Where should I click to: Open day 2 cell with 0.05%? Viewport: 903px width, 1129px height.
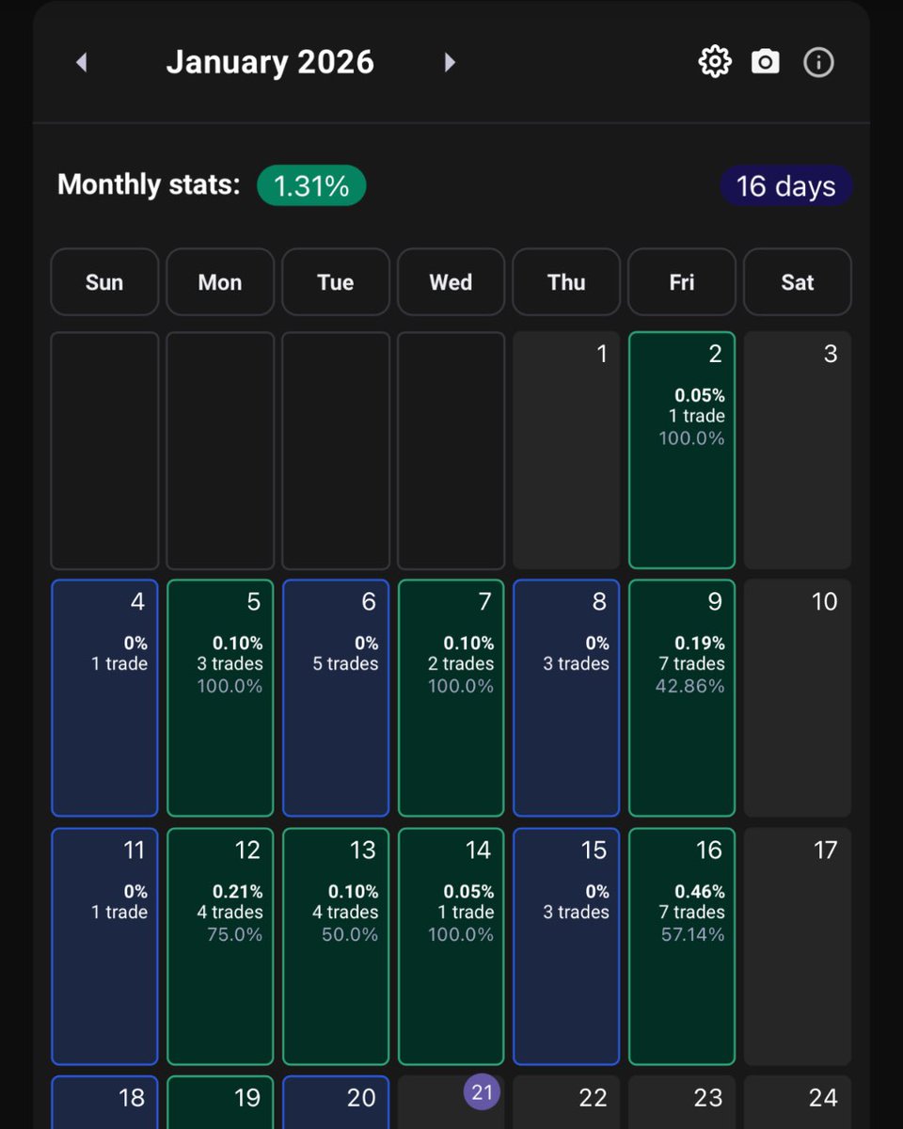(682, 450)
